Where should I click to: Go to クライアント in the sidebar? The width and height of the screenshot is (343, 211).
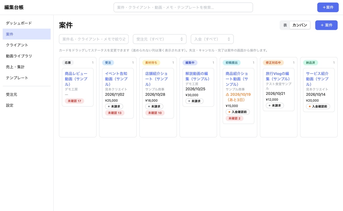pyautogui.click(x=27, y=45)
